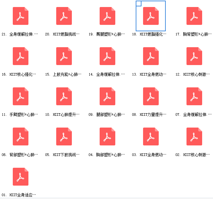Click the file name 05. HIIT下肢挑战

point(62,155)
